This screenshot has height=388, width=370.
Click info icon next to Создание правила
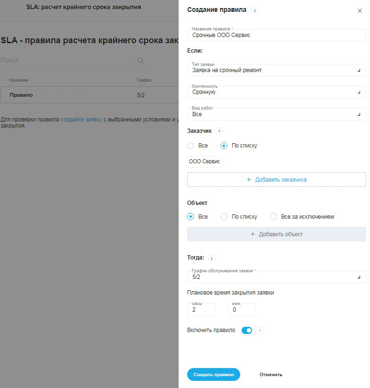click(x=254, y=10)
